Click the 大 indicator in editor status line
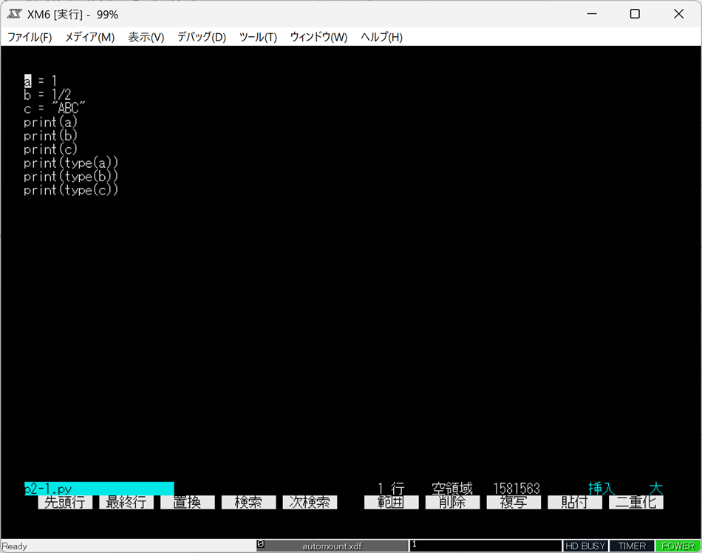 point(656,489)
